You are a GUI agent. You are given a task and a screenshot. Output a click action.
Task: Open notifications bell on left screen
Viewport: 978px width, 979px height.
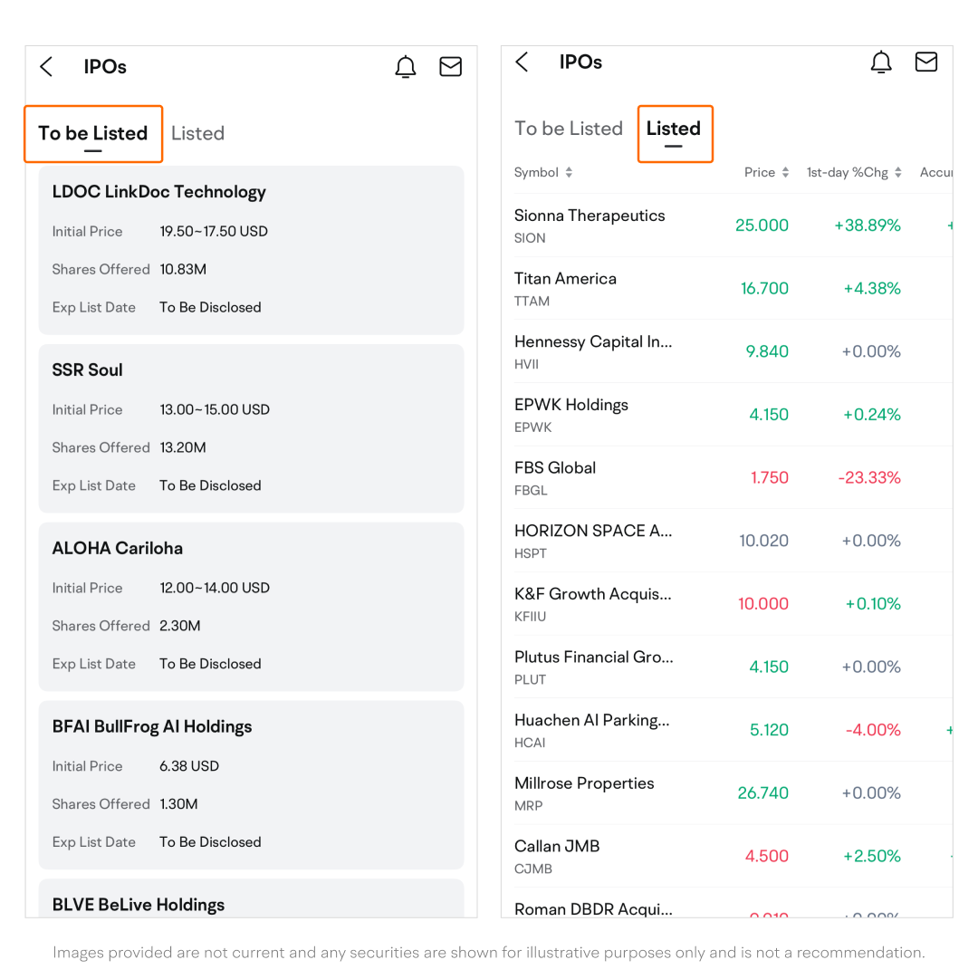click(406, 67)
